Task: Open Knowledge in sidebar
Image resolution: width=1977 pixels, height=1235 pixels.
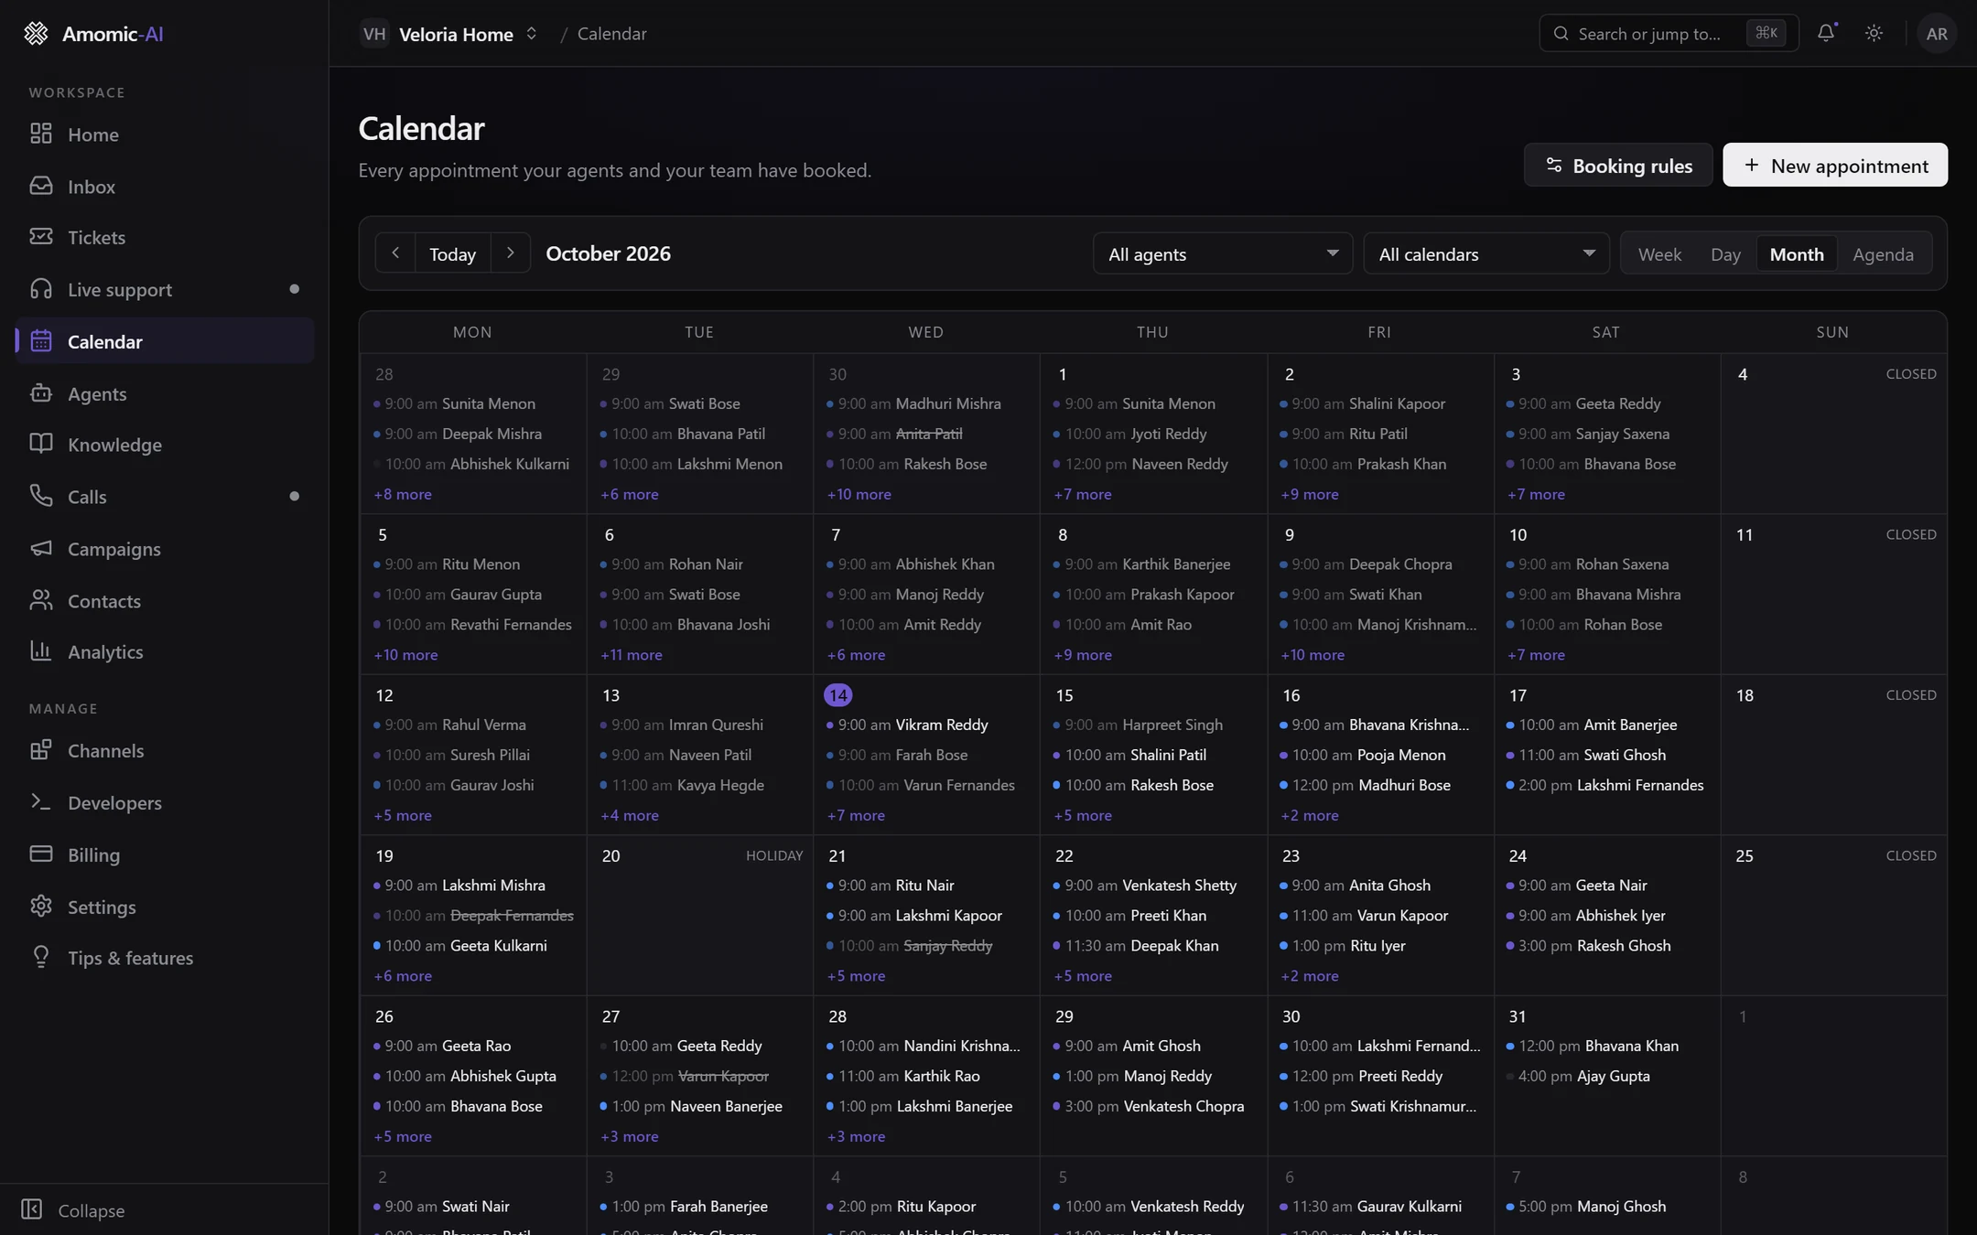Action: tap(165, 445)
